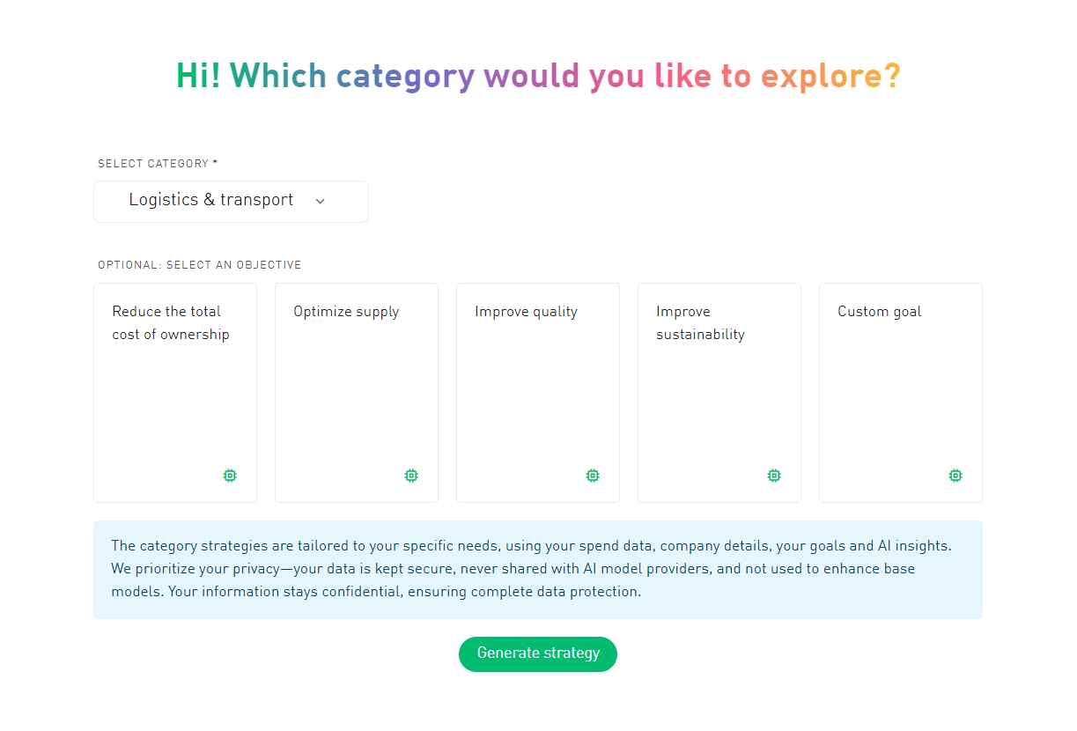Click the AI chip icon on Improve quality card
Viewport: 1077px width, 731px height.
[x=593, y=476]
